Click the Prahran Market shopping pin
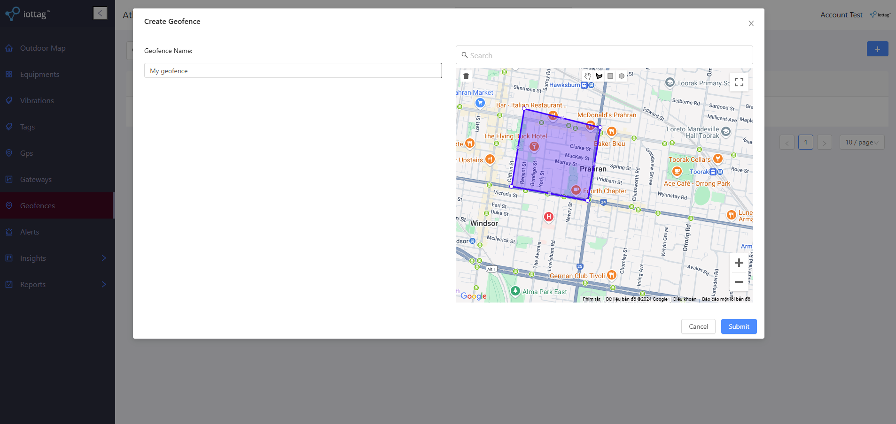This screenshot has height=424, width=896. click(x=480, y=102)
